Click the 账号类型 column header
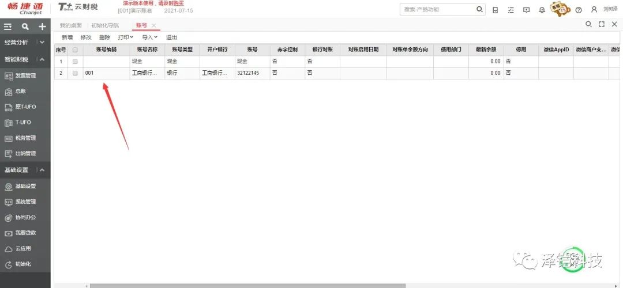Viewport: 623px width, 288px height. click(x=182, y=50)
